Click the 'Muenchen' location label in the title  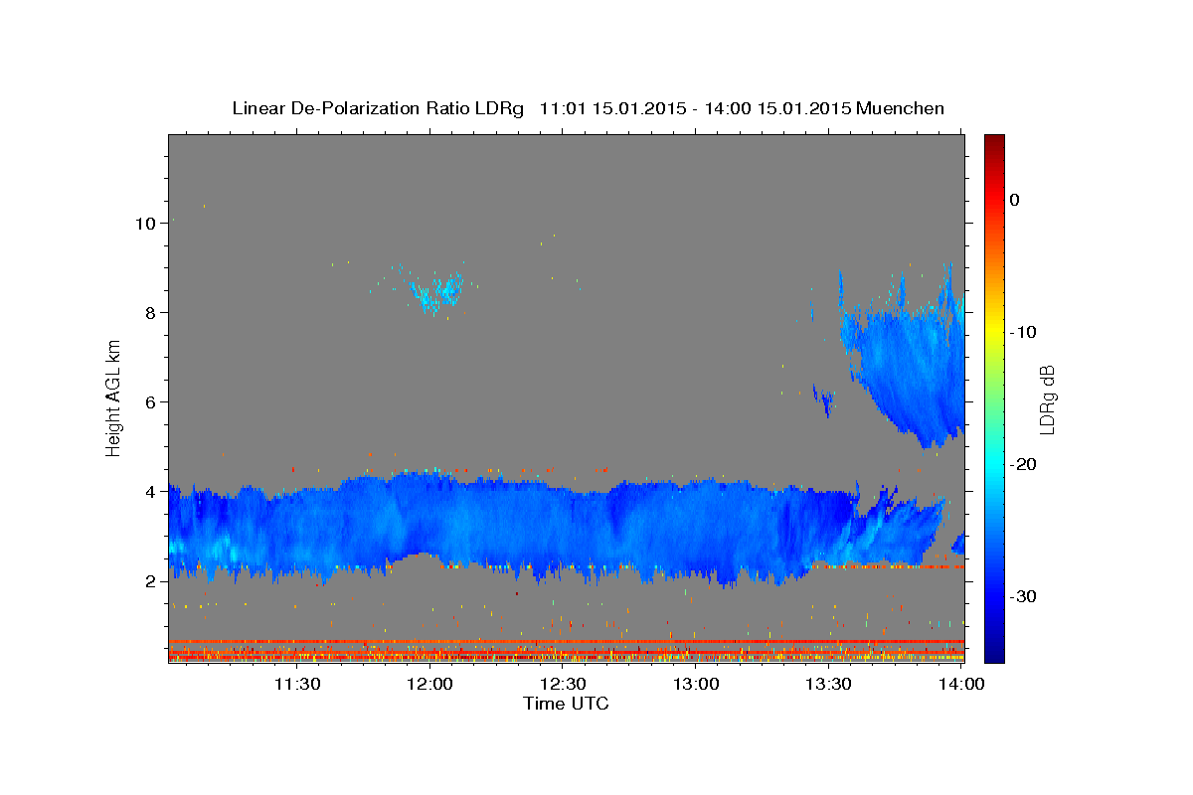(x=901, y=107)
